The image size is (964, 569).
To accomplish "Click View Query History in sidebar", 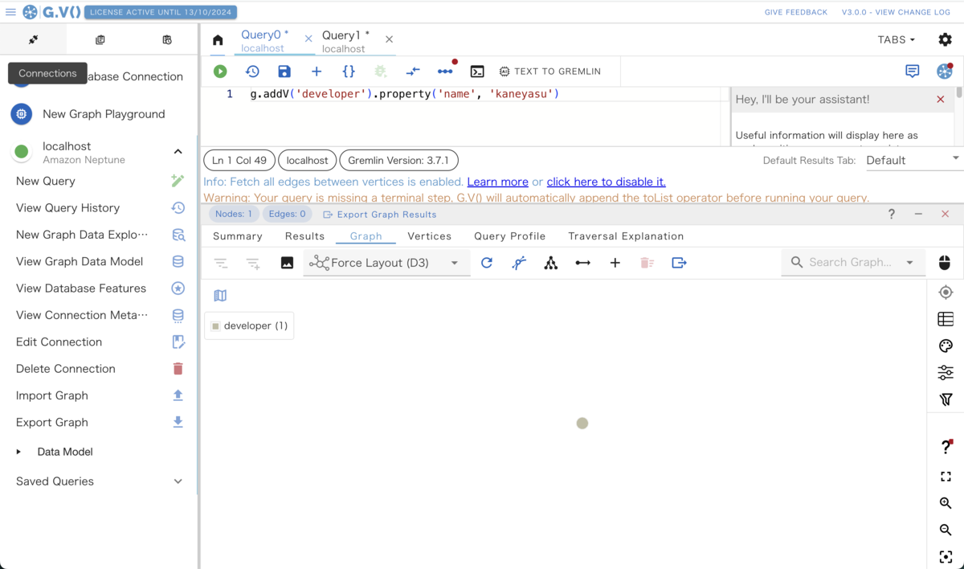I will tap(67, 207).
